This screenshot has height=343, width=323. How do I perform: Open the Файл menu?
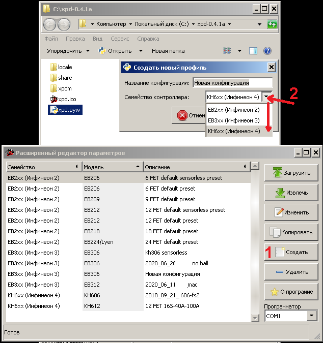(51, 39)
